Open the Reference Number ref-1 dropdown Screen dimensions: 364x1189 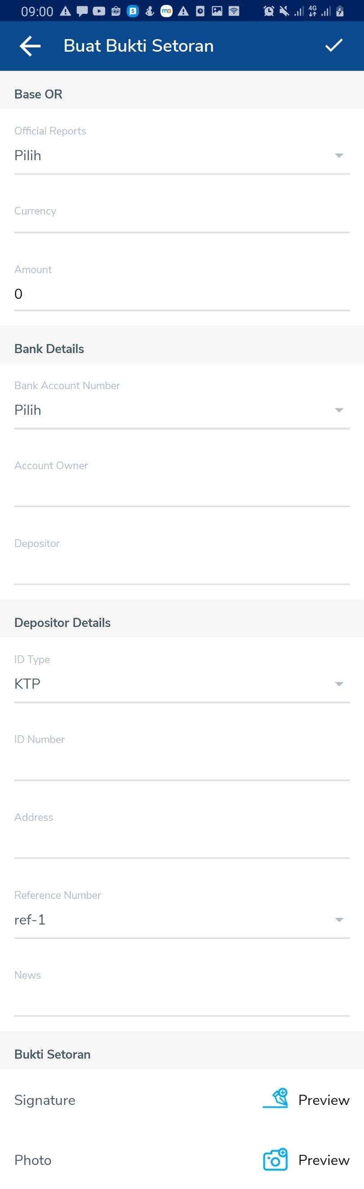click(182, 920)
